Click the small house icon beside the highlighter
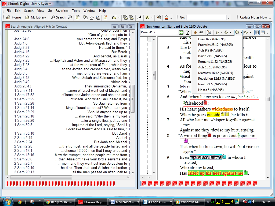 158,17
